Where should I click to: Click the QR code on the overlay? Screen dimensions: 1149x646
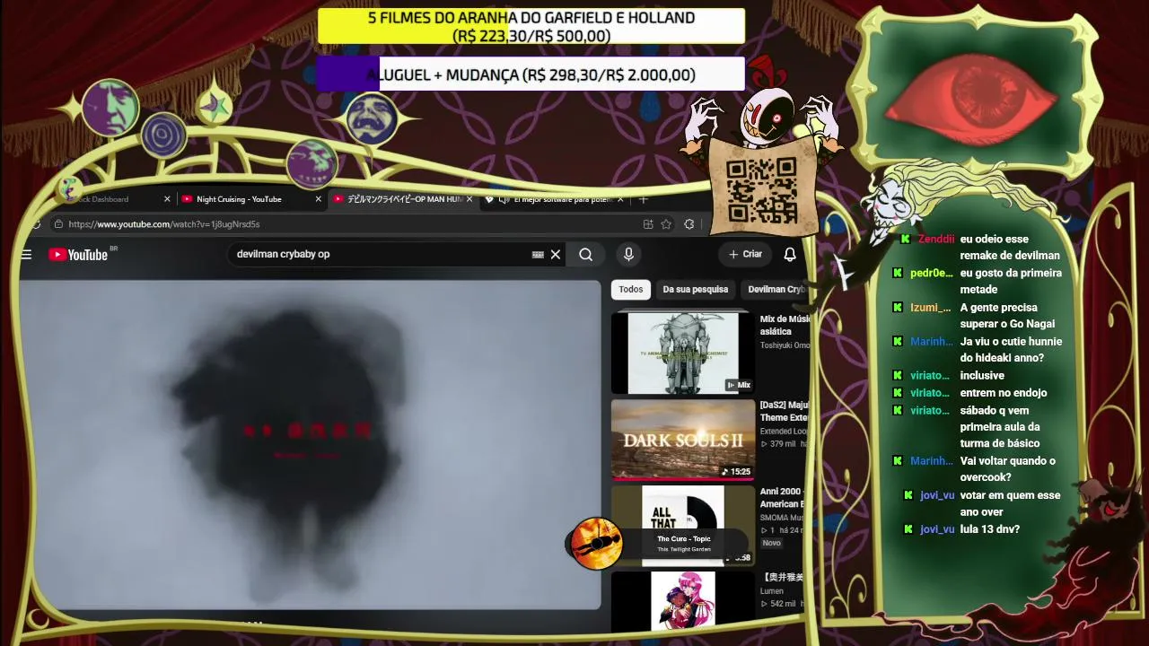click(x=762, y=188)
